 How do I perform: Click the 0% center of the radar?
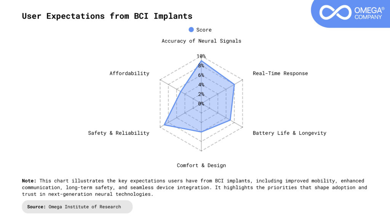pyautogui.click(x=201, y=103)
